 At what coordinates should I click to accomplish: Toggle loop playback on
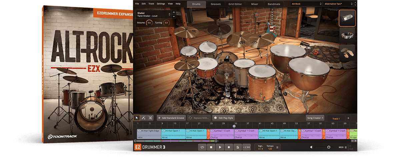(202, 147)
